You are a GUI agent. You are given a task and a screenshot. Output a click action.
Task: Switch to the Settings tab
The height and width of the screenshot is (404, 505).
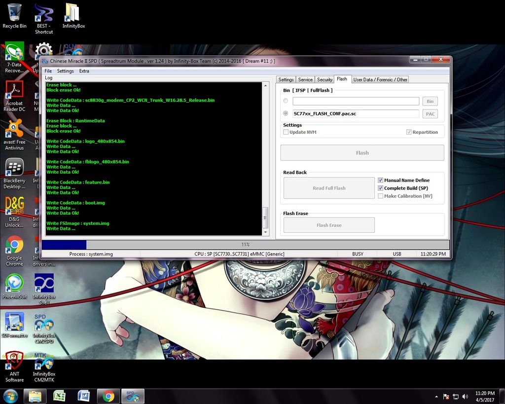[286, 79]
